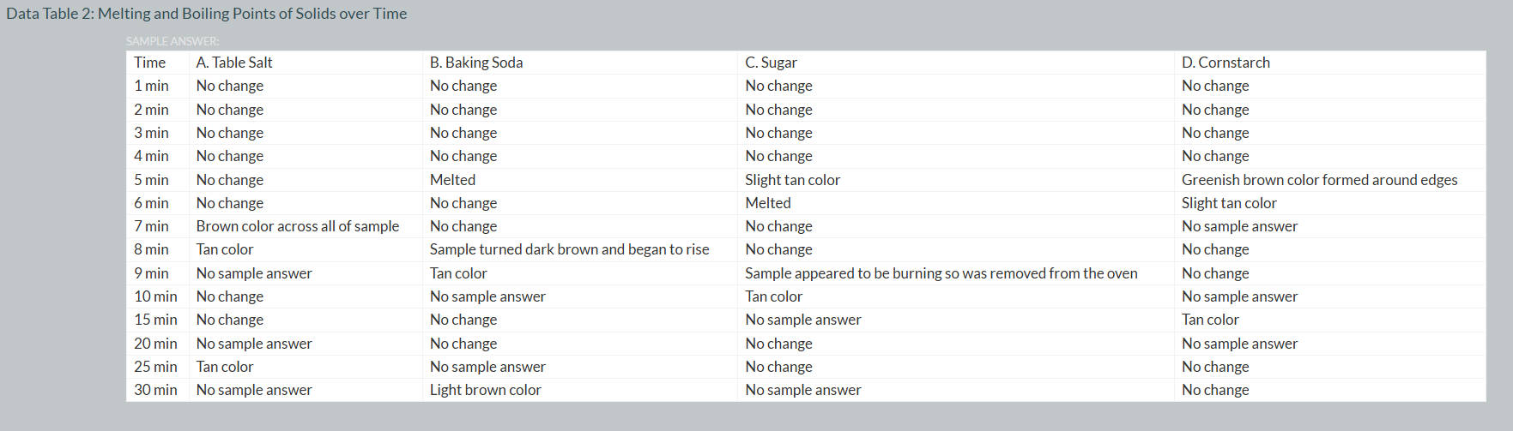Click "Tan color" in the 15 min row
Viewport: 1513px width, 431px height.
1210,320
